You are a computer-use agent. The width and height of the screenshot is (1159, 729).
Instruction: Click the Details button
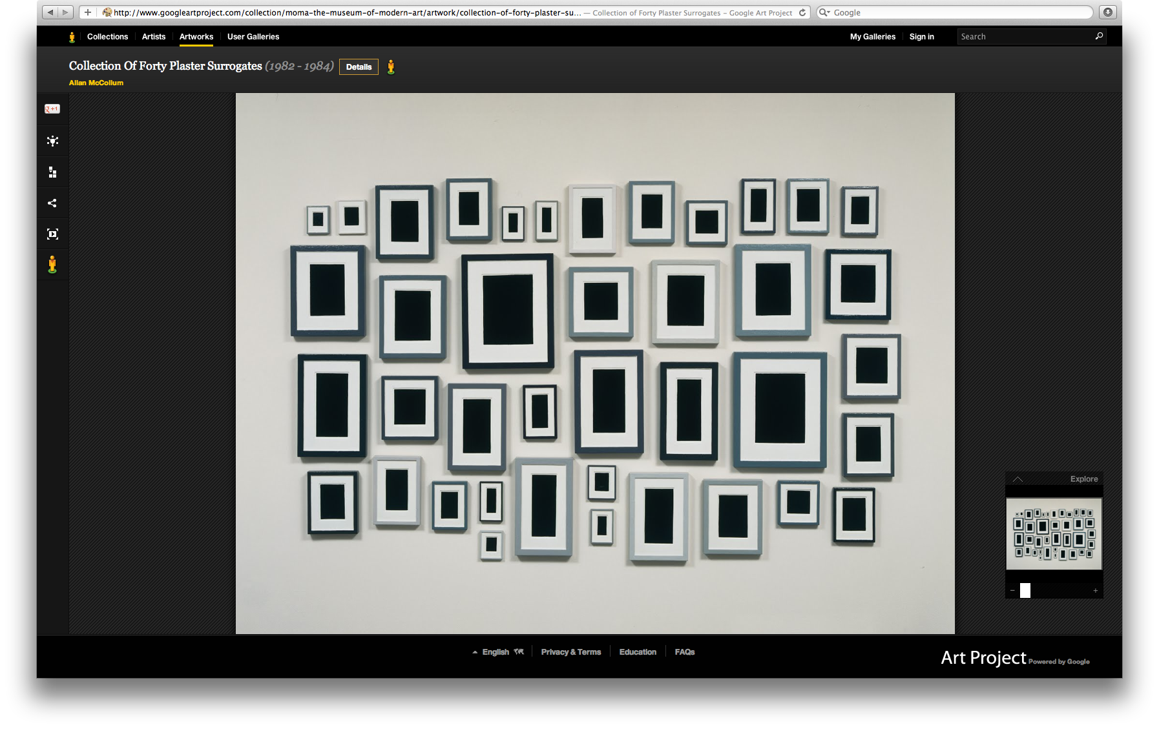[x=359, y=67]
